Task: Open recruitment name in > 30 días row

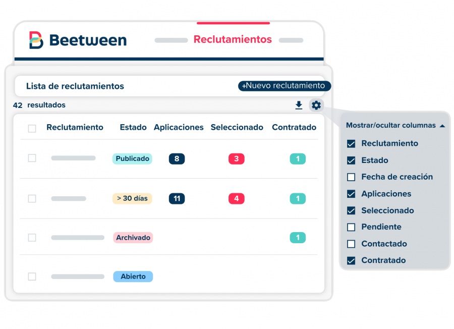Action: 69,199
